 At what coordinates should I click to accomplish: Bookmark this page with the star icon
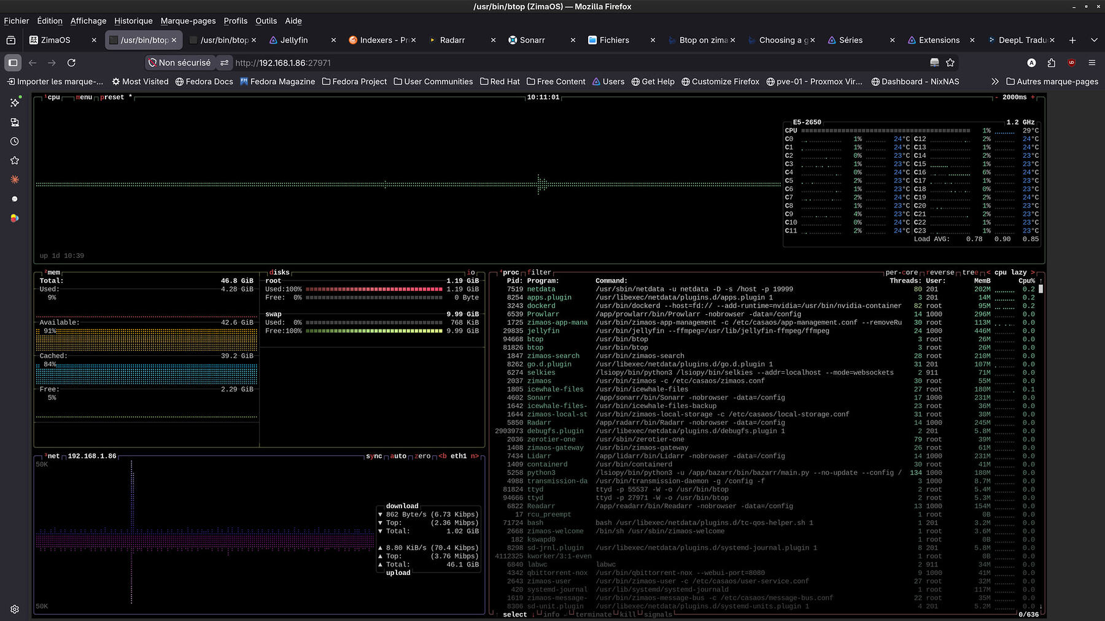pyautogui.click(x=950, y=63)
